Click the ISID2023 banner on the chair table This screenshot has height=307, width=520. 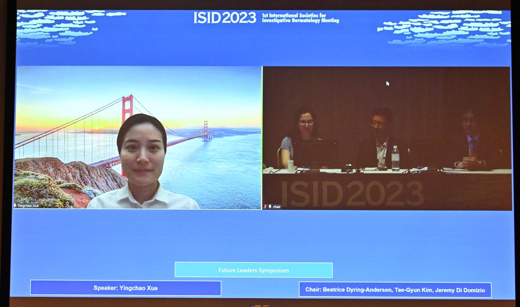[352, 193]
